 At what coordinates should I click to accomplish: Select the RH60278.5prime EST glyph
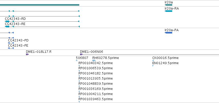pos(94,61)
